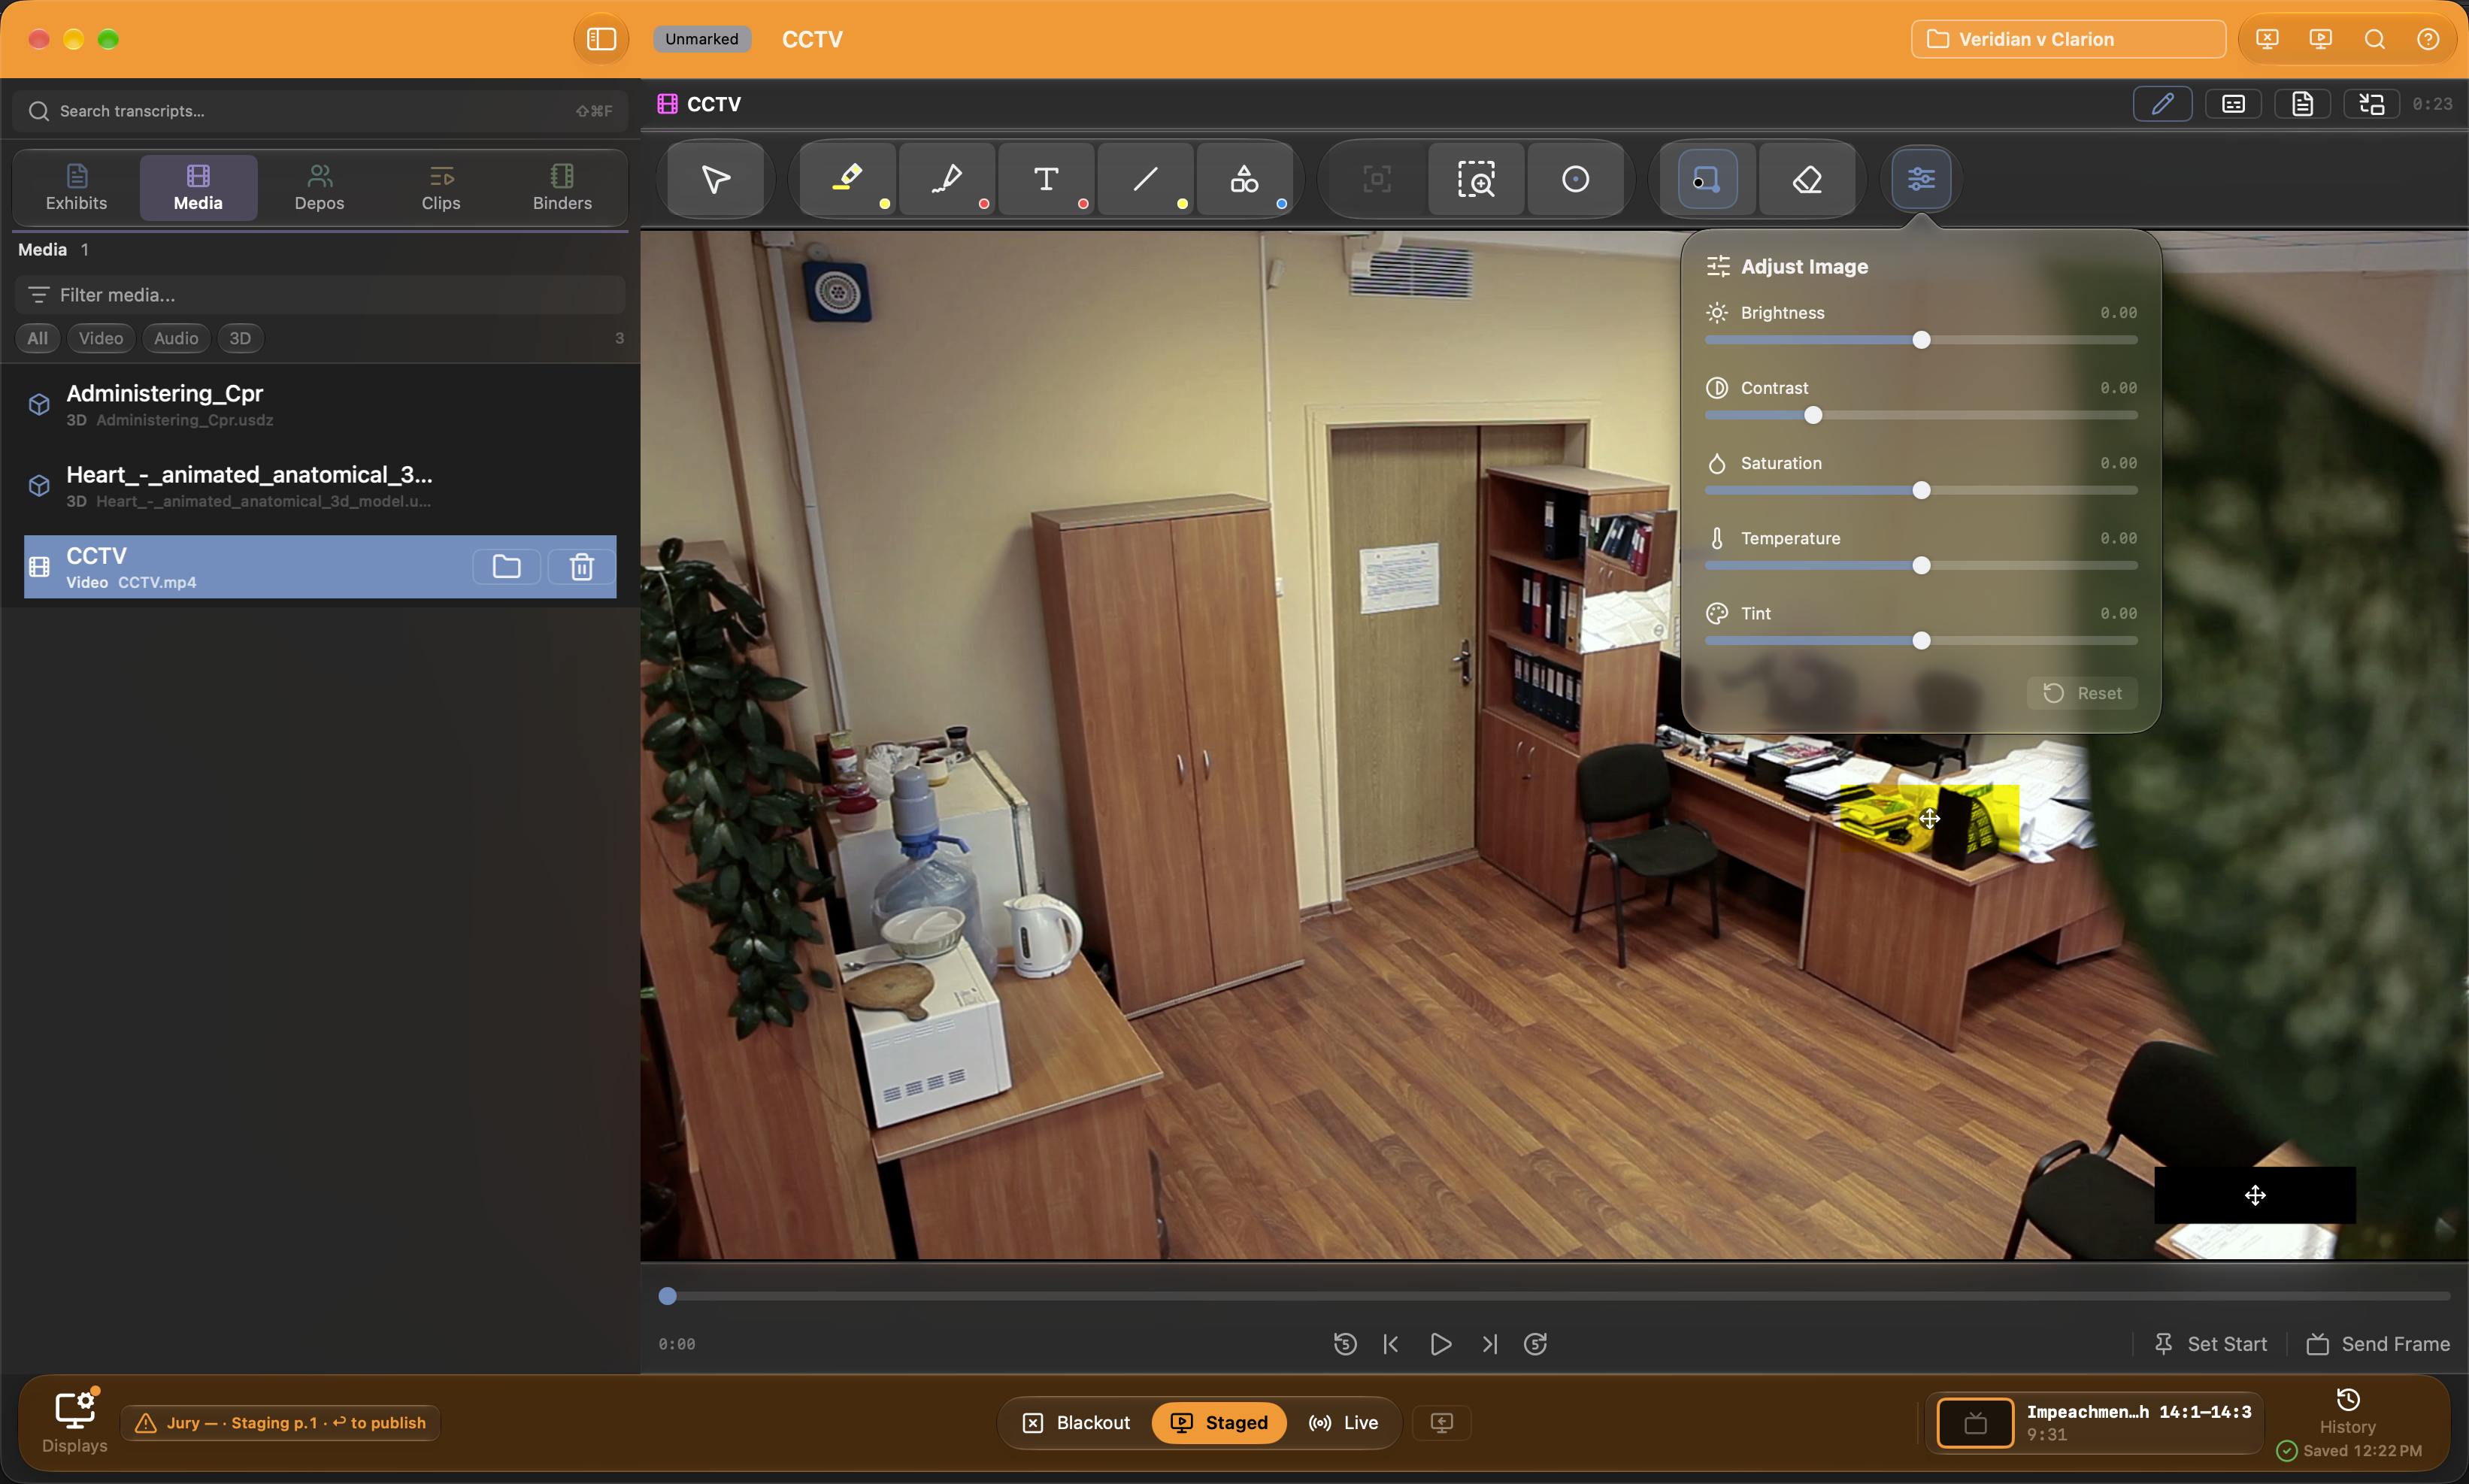Select the eraser tool
The width and height of the screenshot is (2469, 1484).
tap(1806, 180)
